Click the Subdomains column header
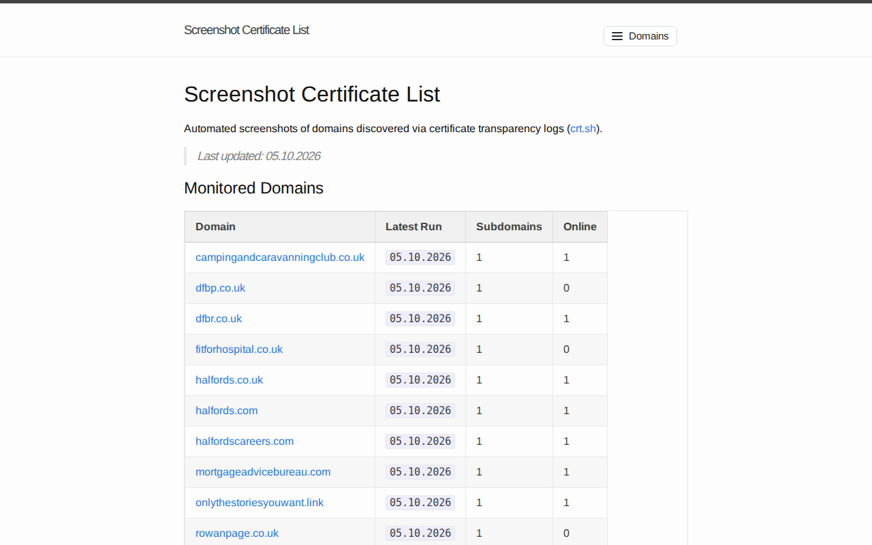This screenshot has height=545, width=872. click(x=509, y=227)
